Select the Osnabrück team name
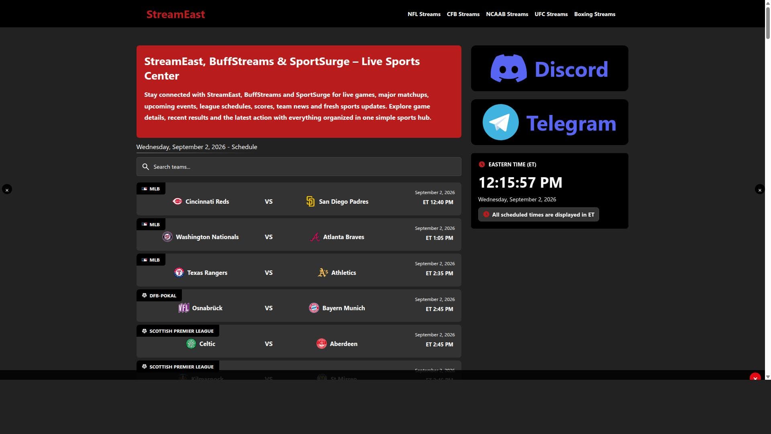Screen dimensions: 771x434 tap(207, 308)
